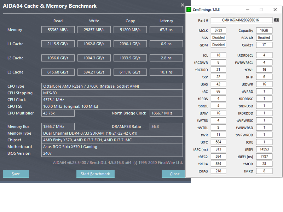Click the Save button in AIDA64
The width and height of the screenshot is (283, 212).
16,174
